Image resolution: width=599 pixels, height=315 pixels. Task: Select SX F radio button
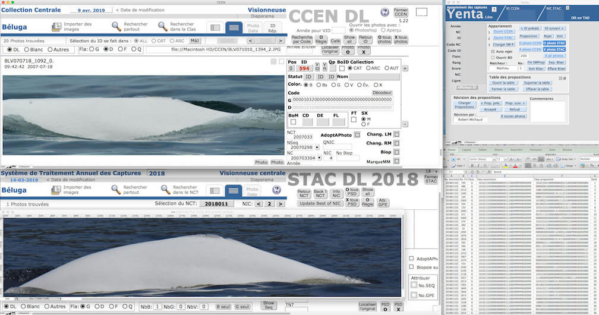click(x=363, y=124)
